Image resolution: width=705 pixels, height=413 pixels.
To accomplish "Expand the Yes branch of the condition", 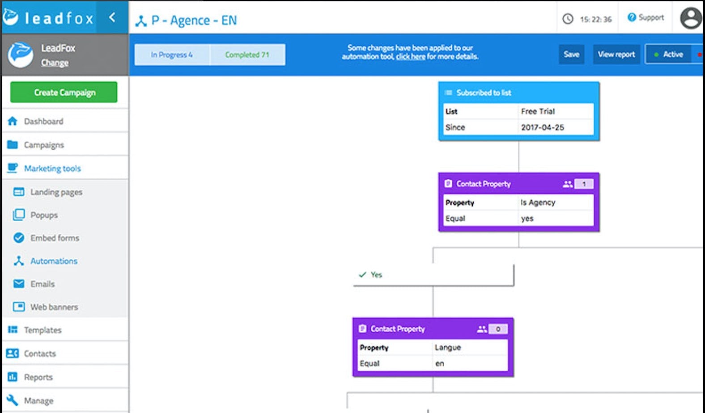I will pyautogui.click(x=376, y=275).
